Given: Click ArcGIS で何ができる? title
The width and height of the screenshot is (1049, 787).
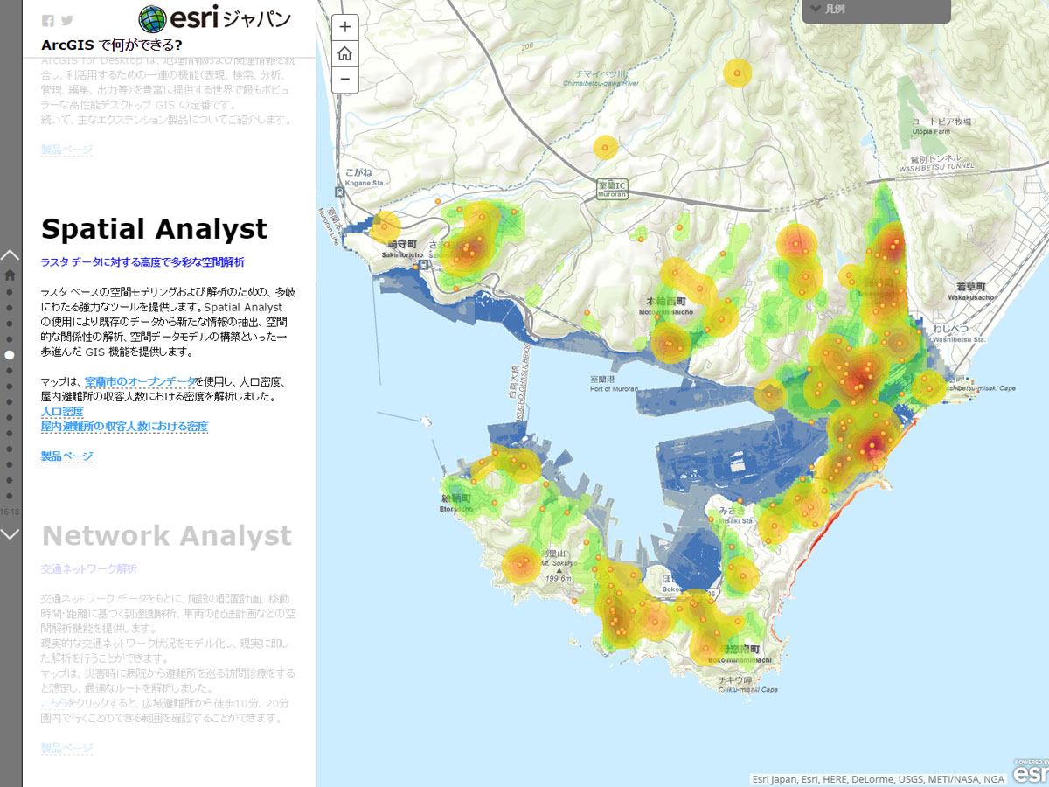Looking at the screenshot, I should 112,45.
